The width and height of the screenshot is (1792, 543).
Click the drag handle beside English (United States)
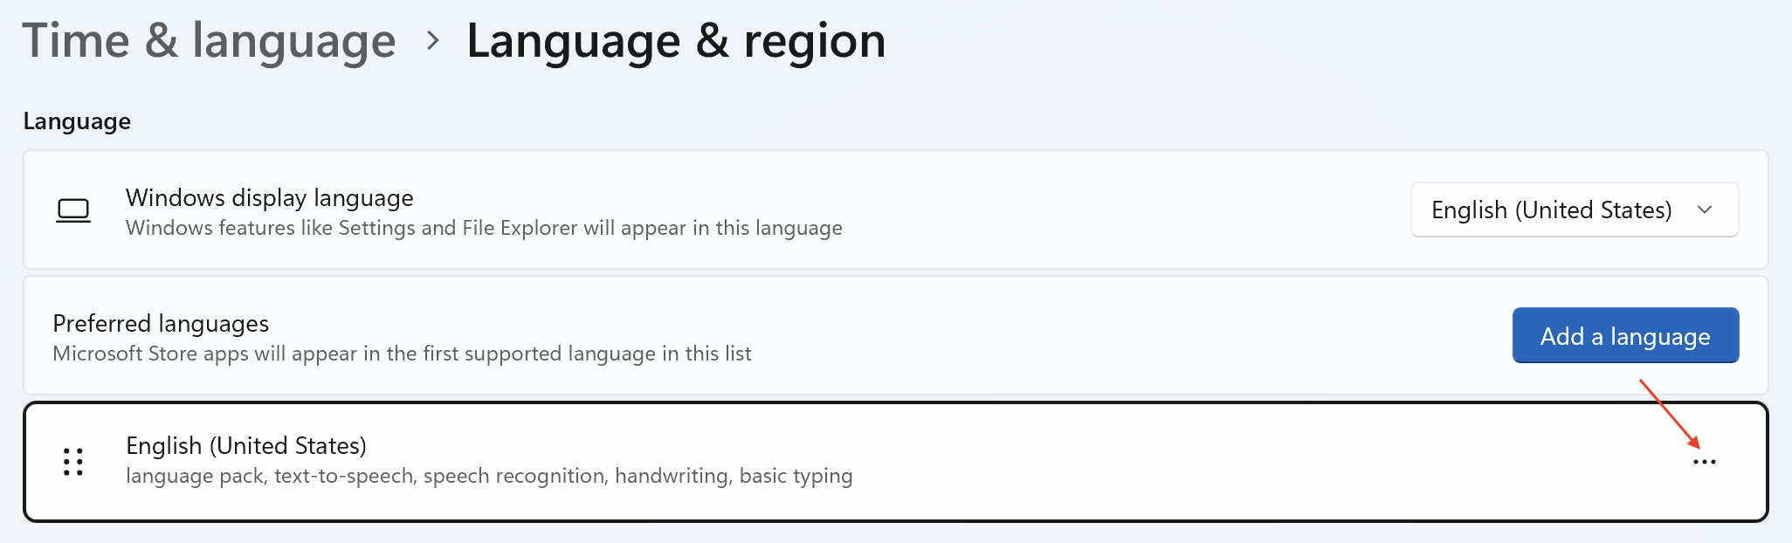73,462
